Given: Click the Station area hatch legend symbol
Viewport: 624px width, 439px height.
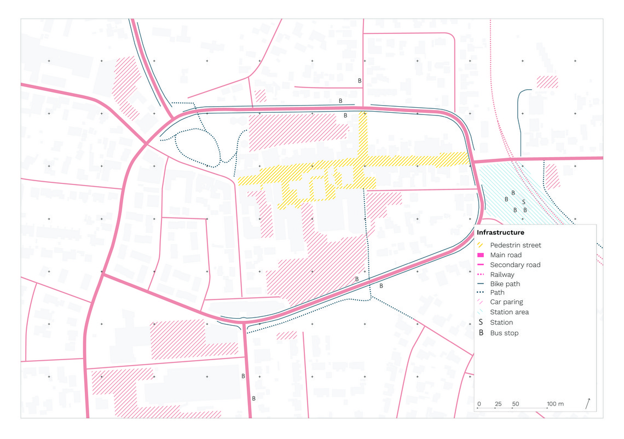Looking at the screenshot, I should pyautogui.click(x=481, y=312).
